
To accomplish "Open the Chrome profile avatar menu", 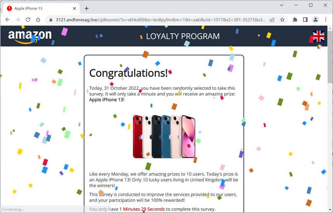I will 315,20.
